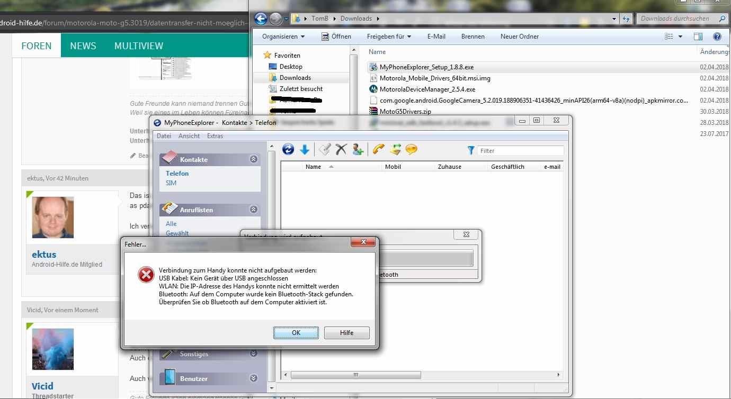This screenshot has width=731, height=399.
Task: Open the recent pages dropdown arrow
Action: tap(286, 19)
